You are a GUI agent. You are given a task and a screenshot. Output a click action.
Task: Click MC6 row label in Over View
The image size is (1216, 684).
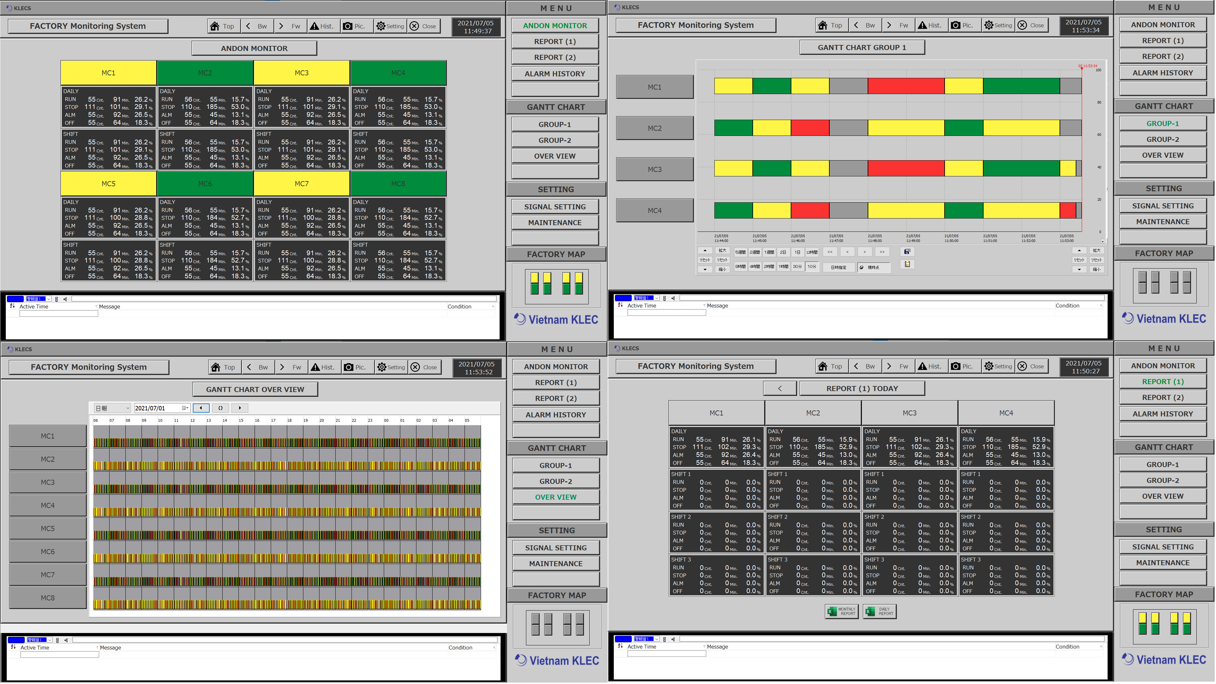click(x=48, y=552)
